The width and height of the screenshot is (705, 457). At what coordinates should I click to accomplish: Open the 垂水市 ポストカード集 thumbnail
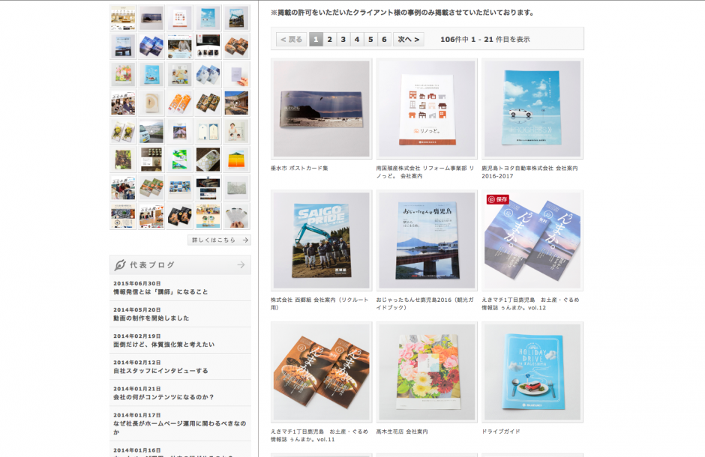[x=321, y=109]
